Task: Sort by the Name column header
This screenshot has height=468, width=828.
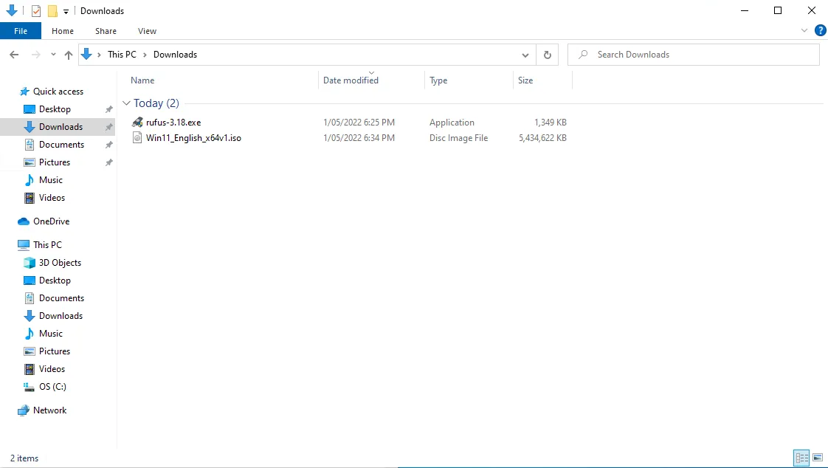Action: (x=142, y=80)
